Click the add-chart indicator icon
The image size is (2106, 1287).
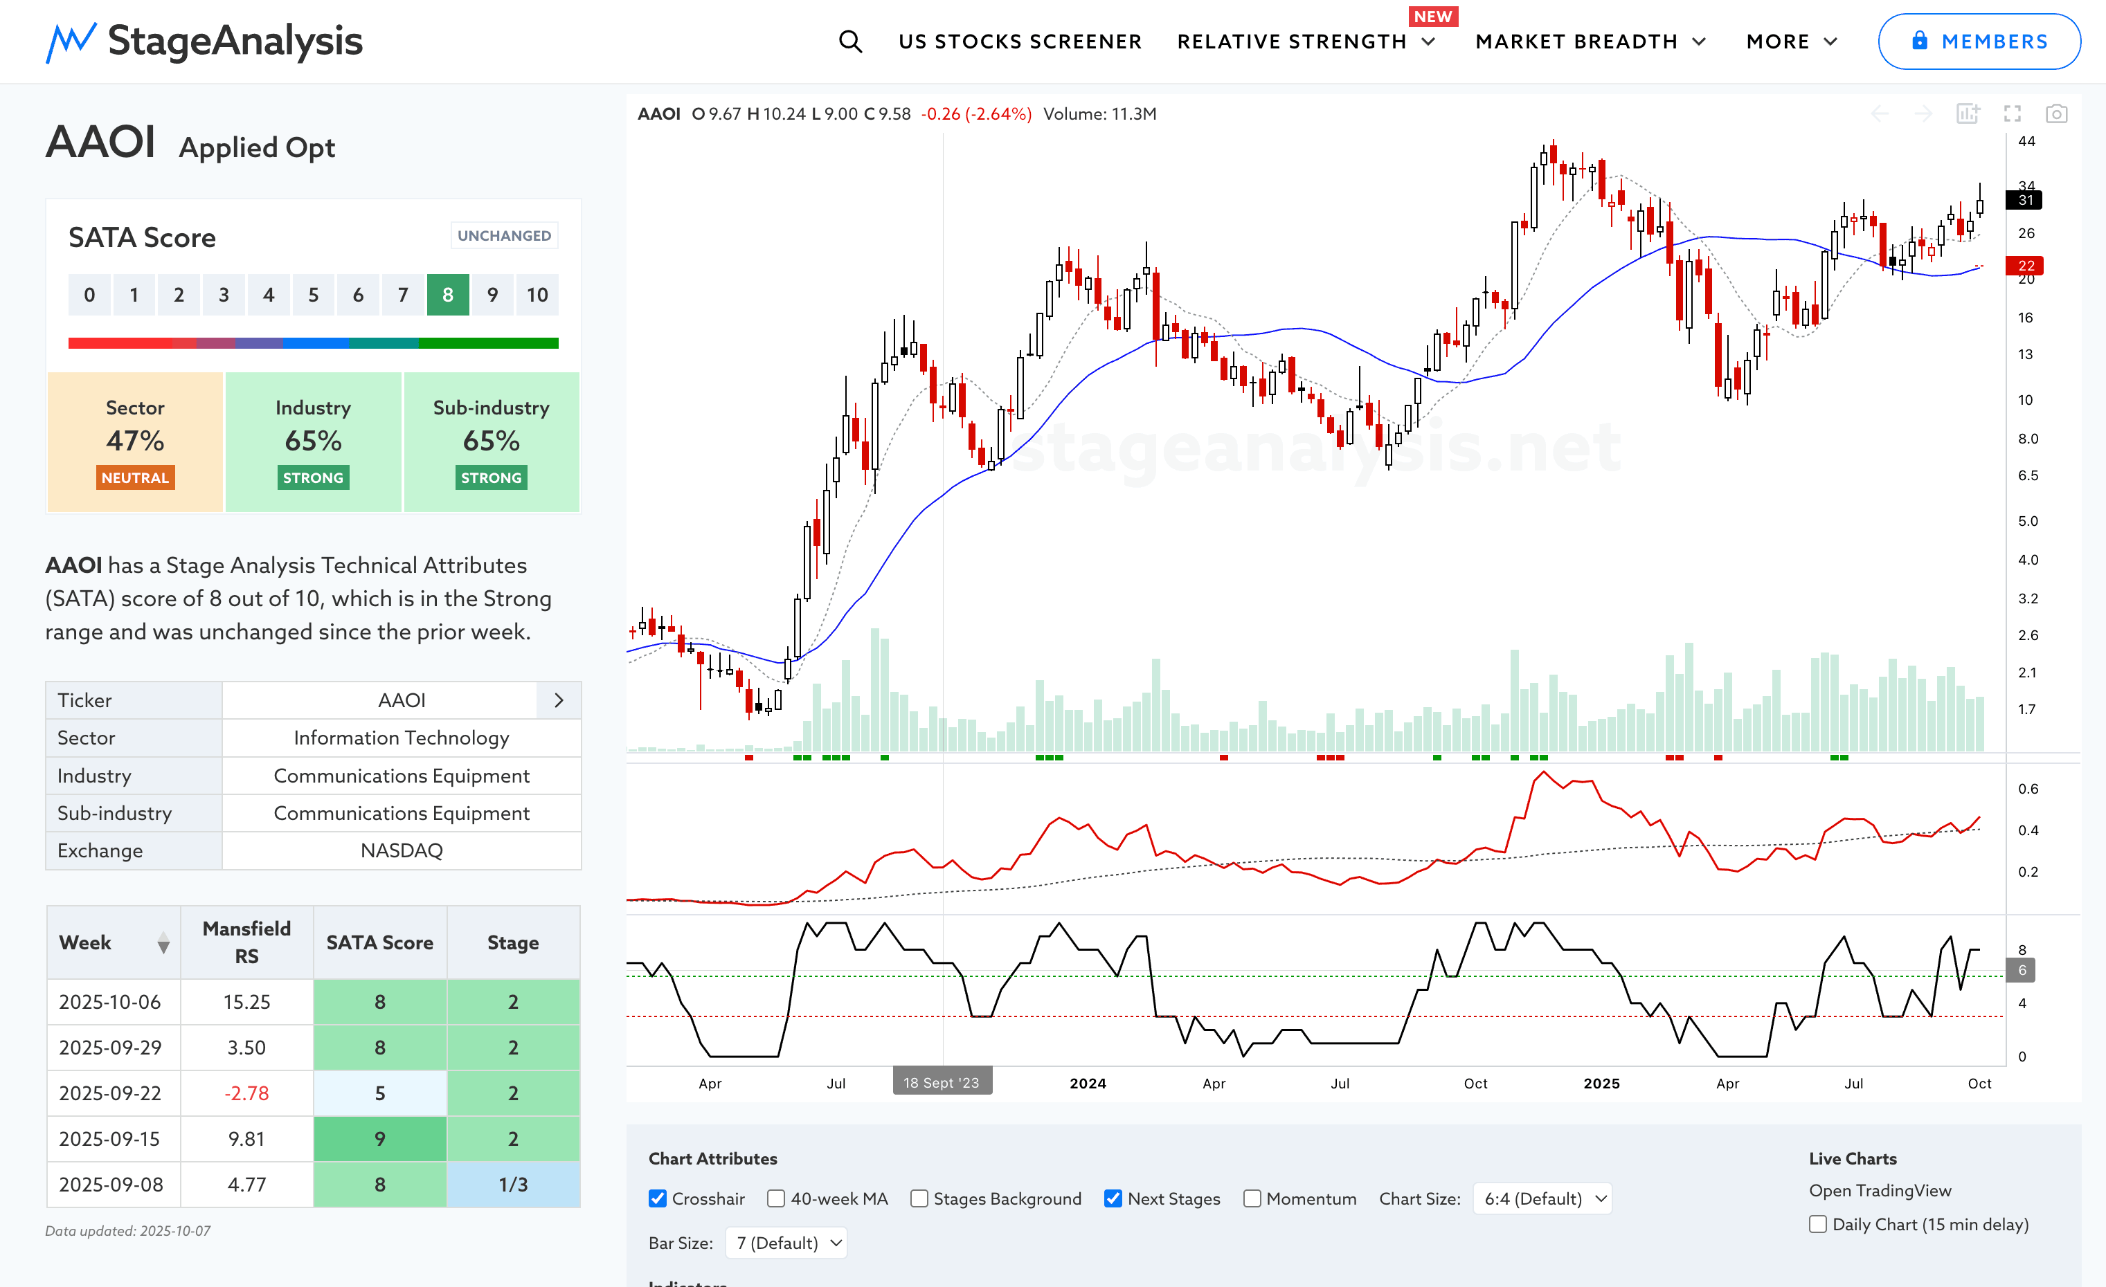tap(1968, 113)
